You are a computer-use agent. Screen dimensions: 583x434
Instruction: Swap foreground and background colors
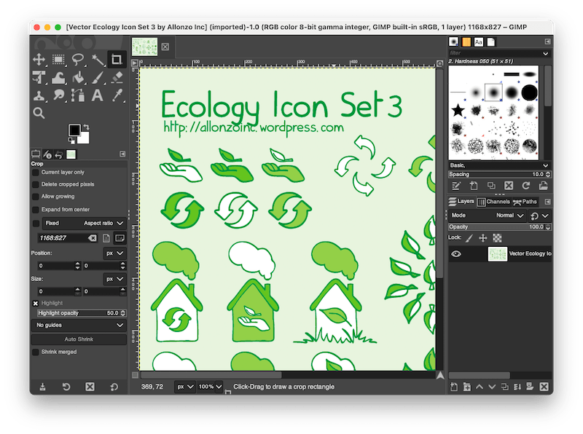87,127
